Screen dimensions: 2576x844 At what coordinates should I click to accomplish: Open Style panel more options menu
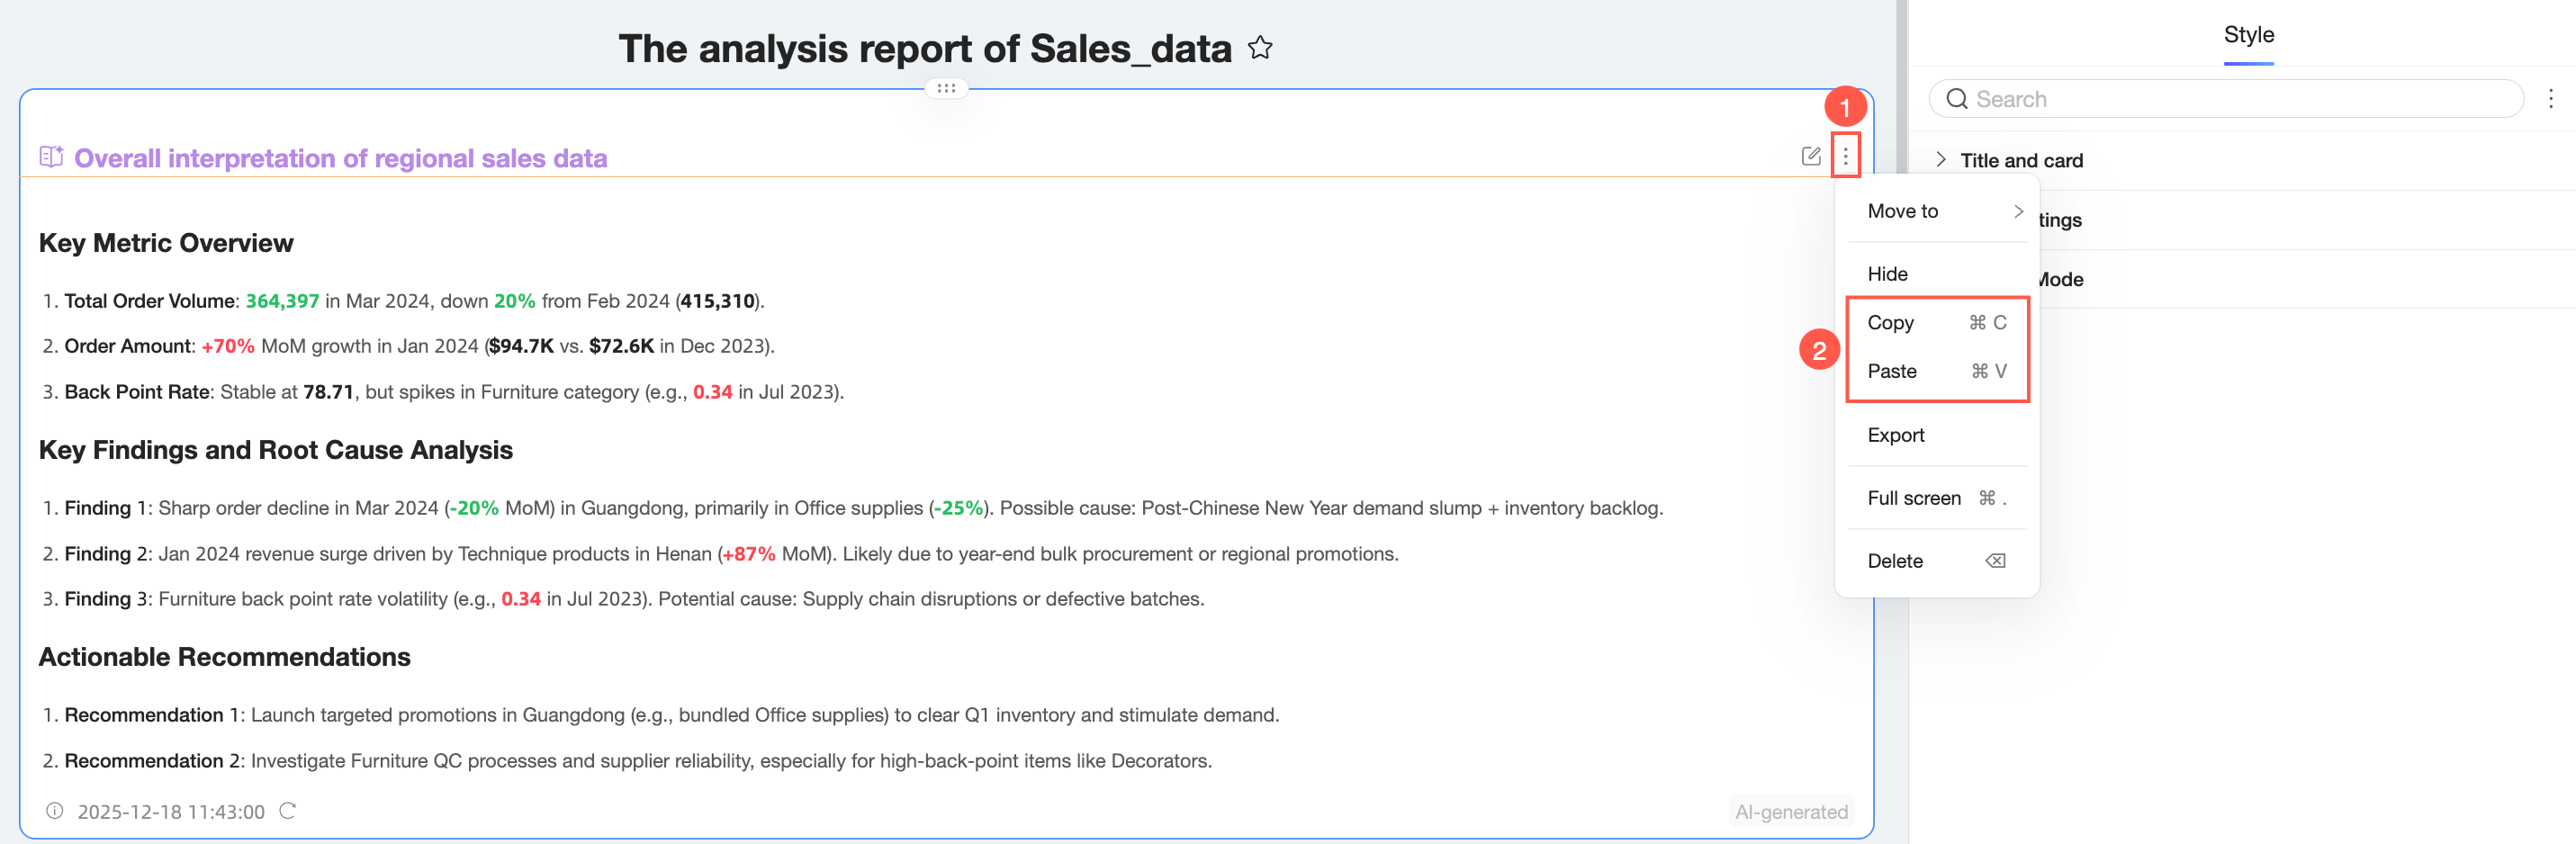(2550, 99)
